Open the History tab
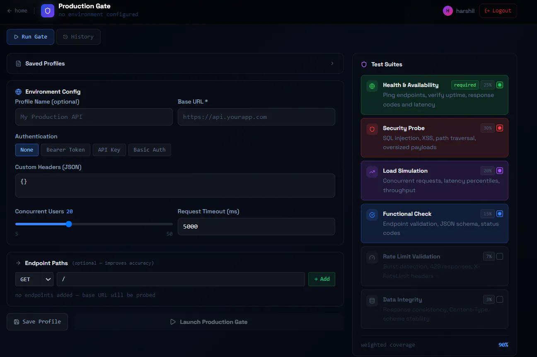 [78, 37]
